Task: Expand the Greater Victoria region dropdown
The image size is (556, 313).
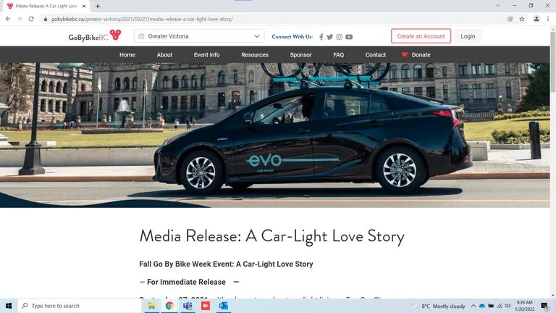Action: click(199, 36)
